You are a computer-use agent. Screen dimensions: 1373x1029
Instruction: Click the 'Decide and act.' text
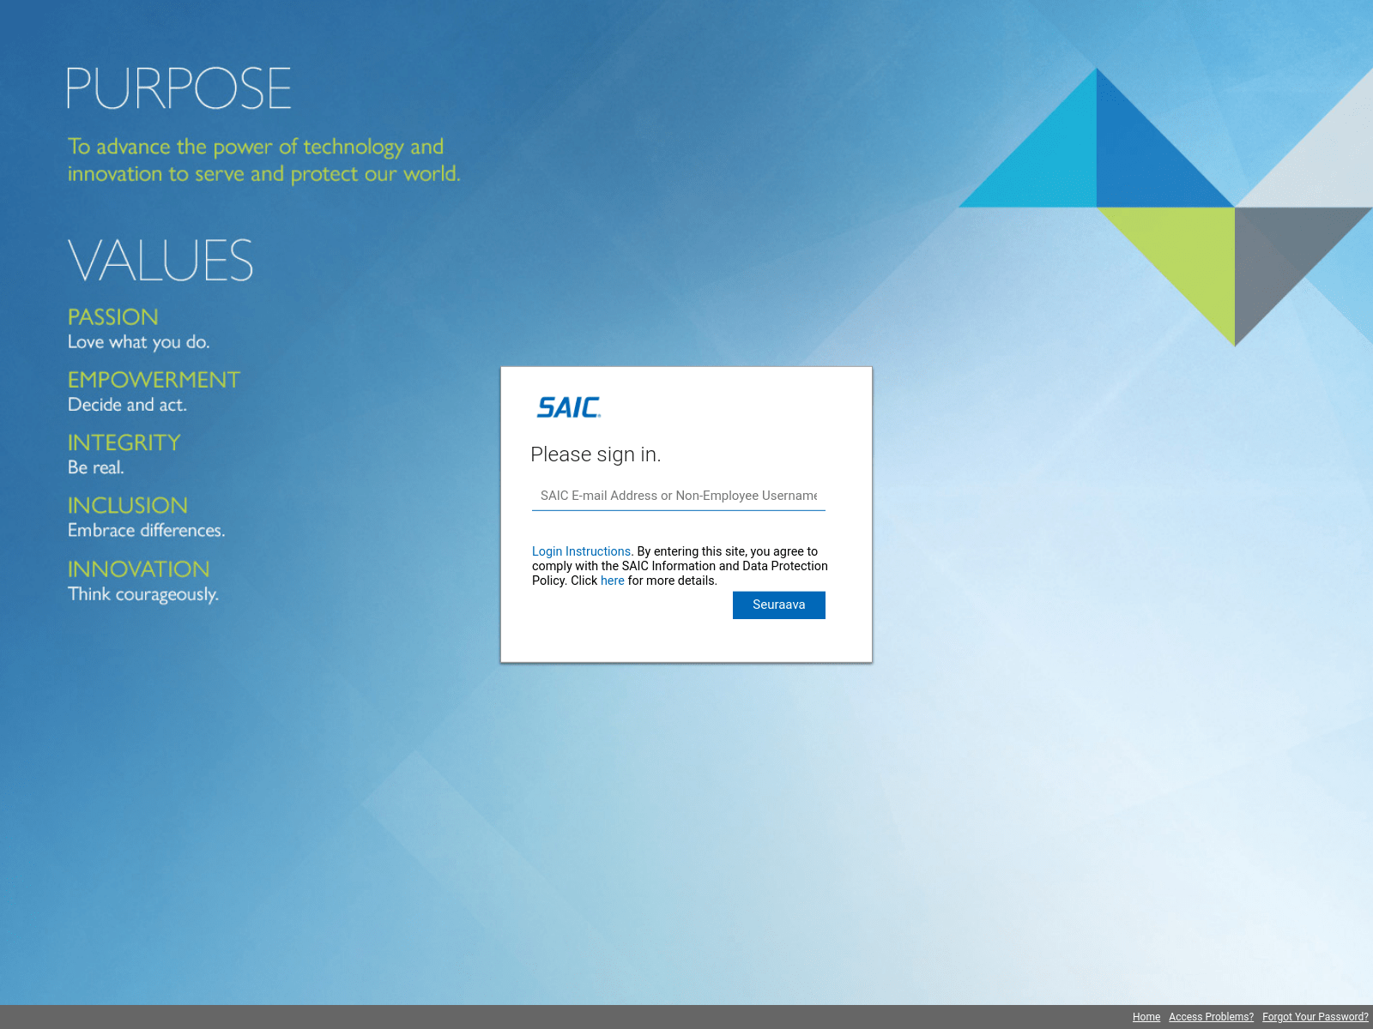click(x=127, y=405)
